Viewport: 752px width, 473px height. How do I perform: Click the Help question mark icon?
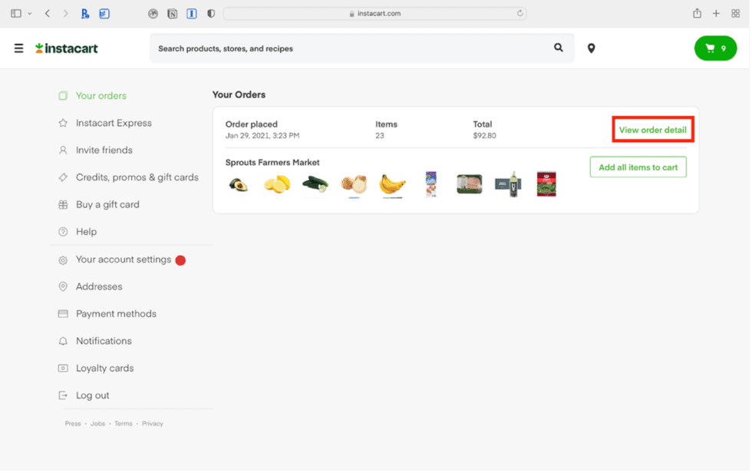coord(63,231)
